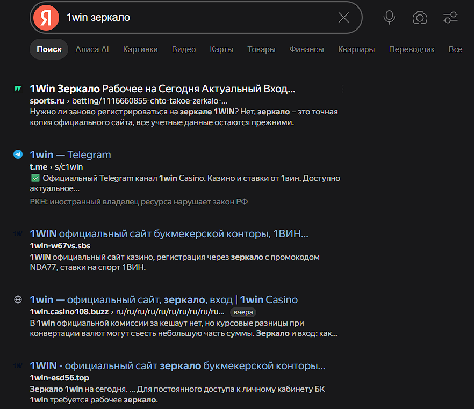Screen dimensions: 474x410
Task: Click the globe favicon for casino108.buzz
Action: pyautogui.click(x=18, y=299)
